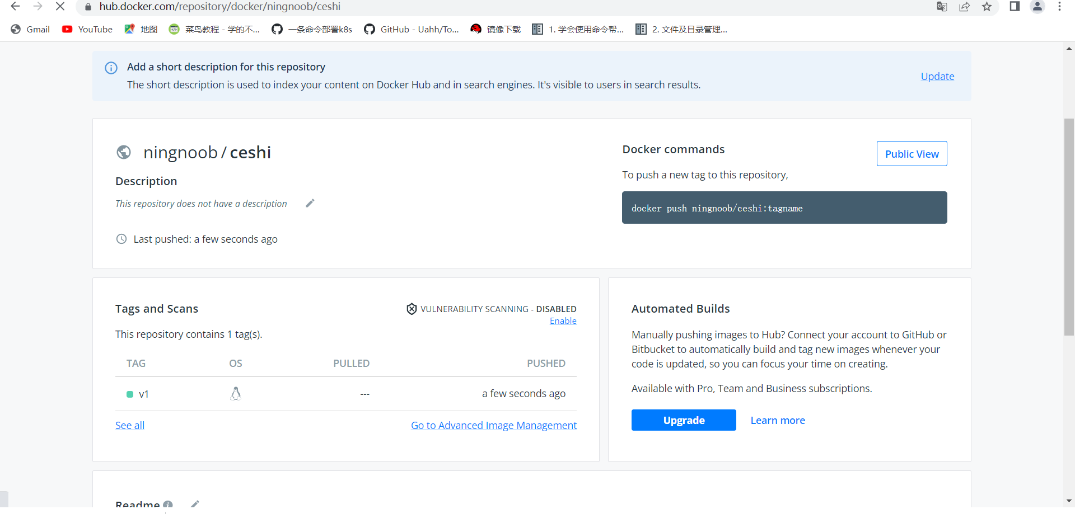
Task: Open the 一条命令部署k8s bookmark
Action: click(x=312, y=29)
